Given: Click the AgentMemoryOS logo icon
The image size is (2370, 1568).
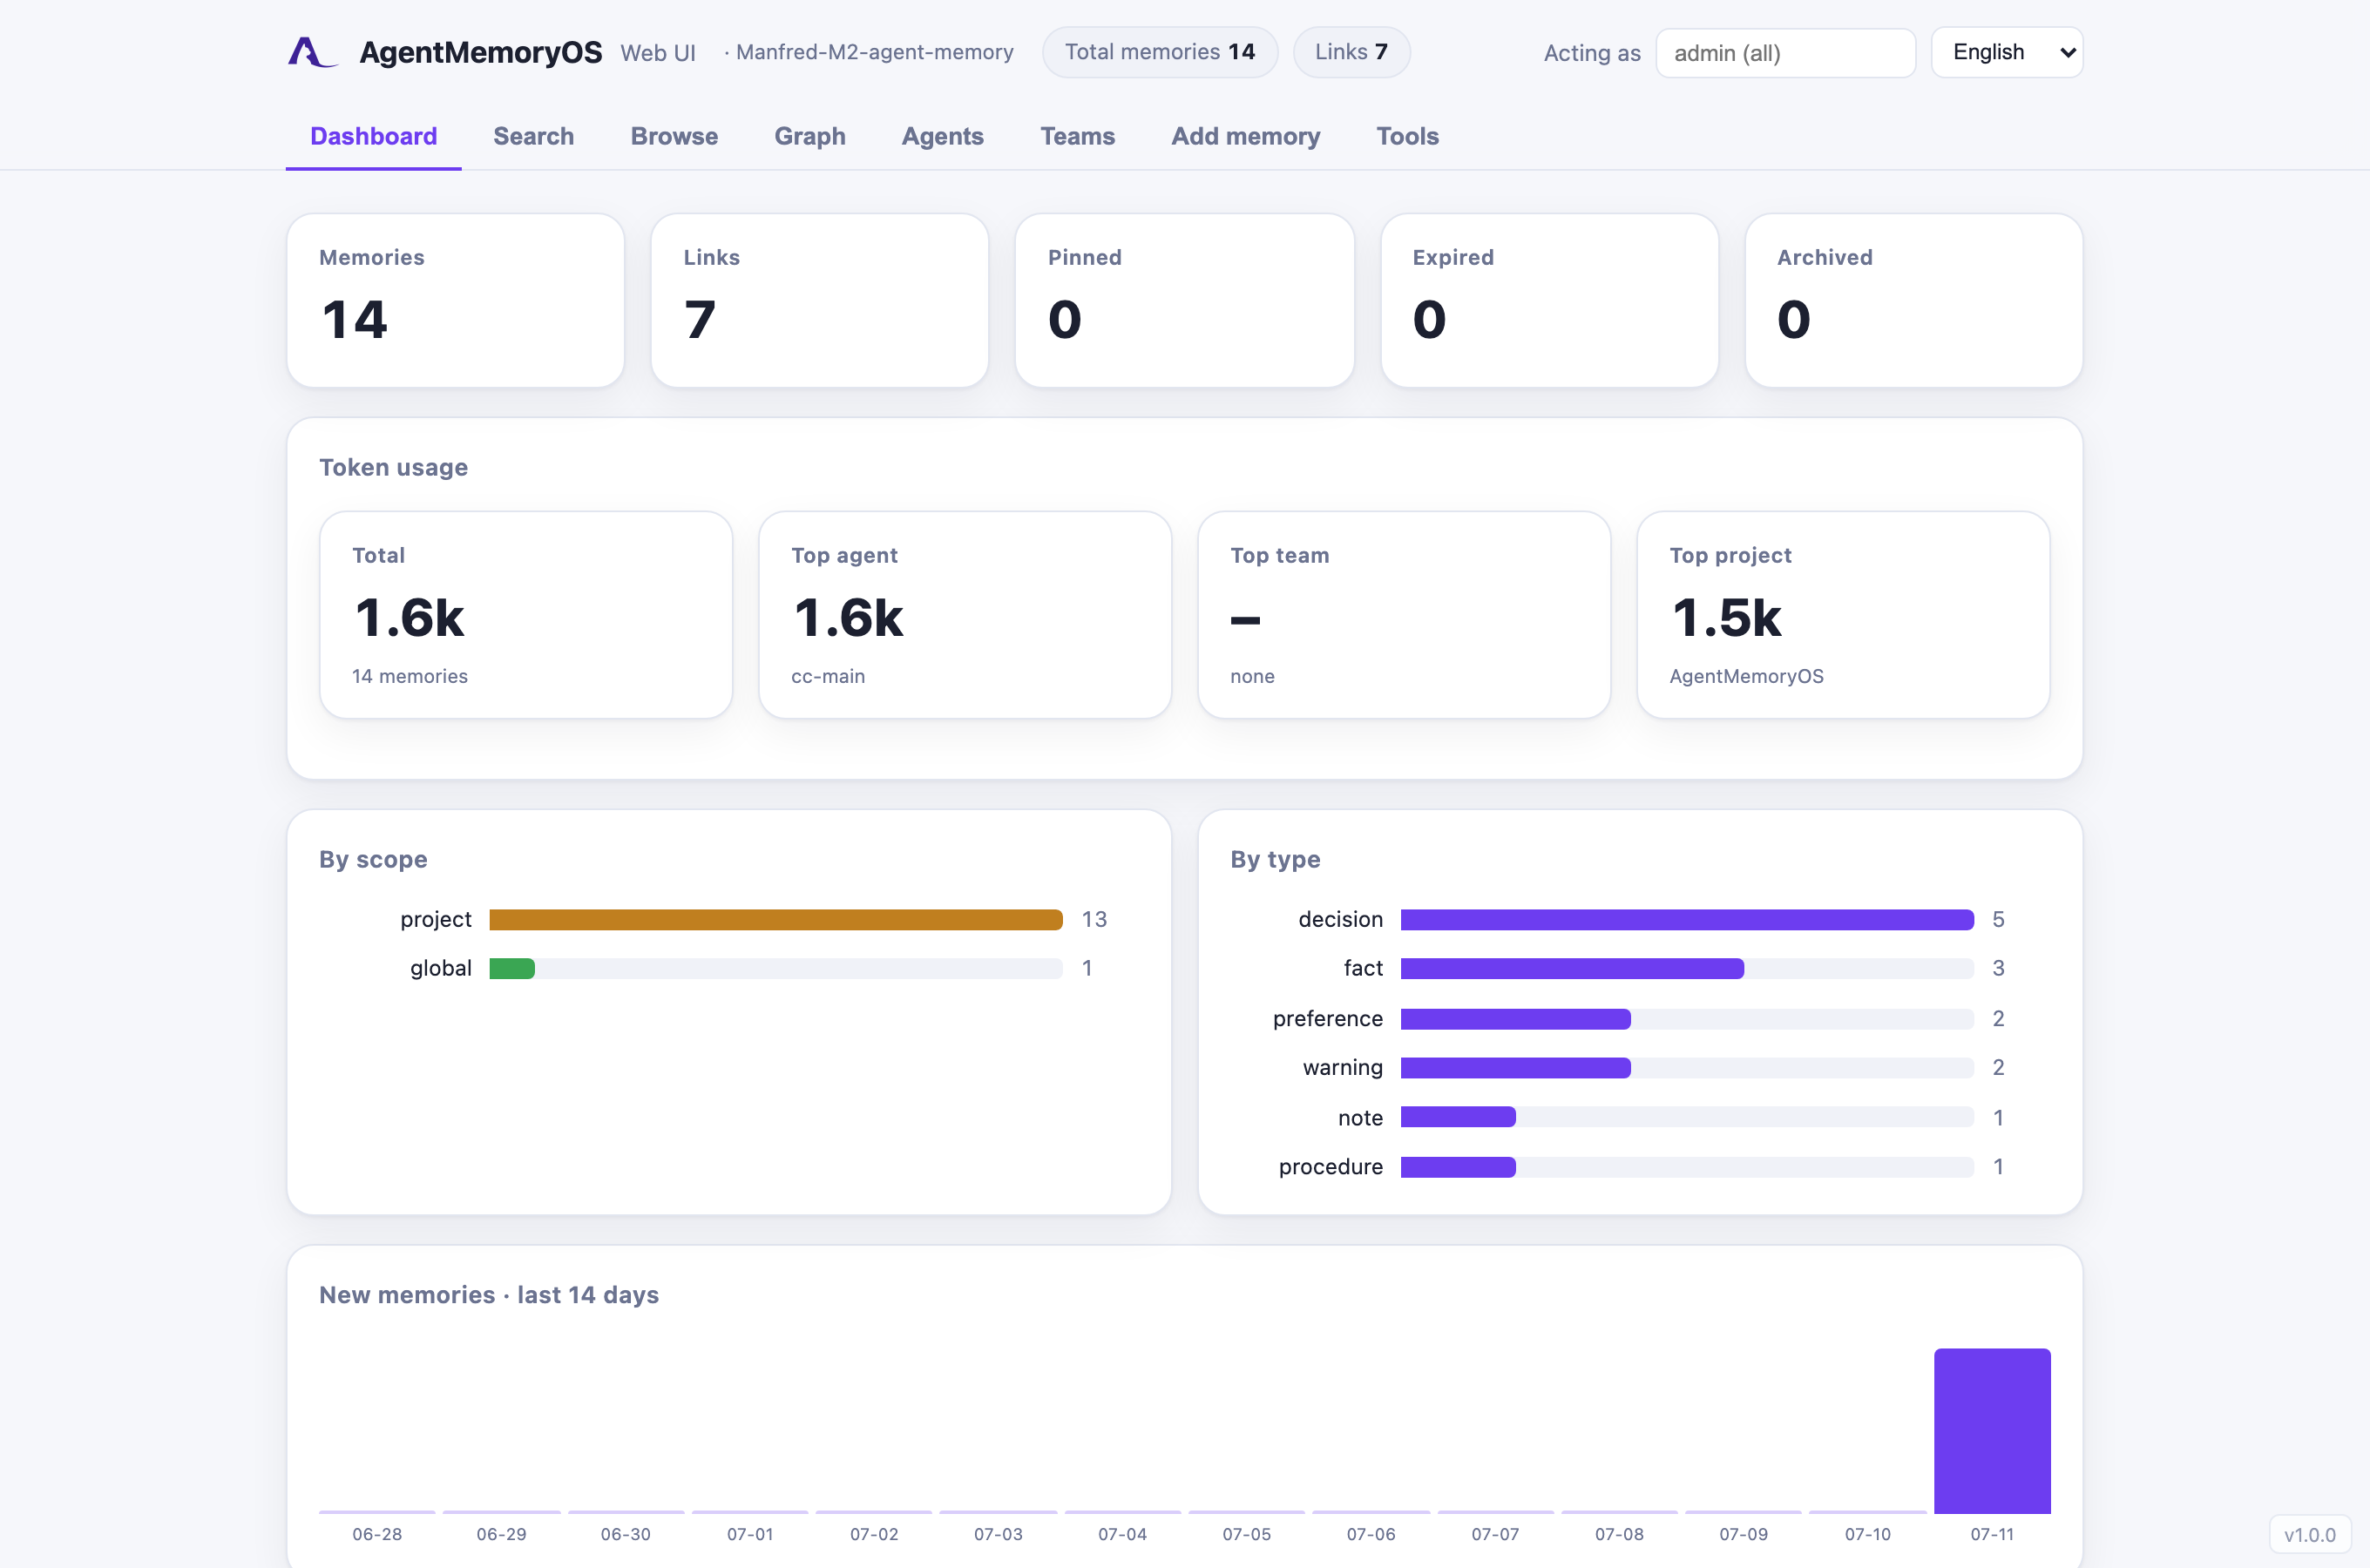Looking at the screenshot, I should tap(312, 52).
